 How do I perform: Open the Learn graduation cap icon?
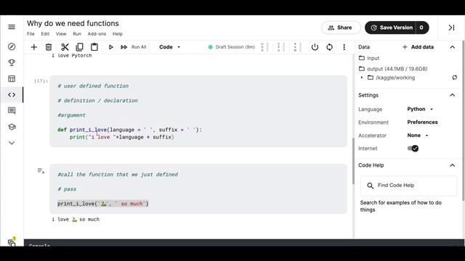(x=12, y=127)
